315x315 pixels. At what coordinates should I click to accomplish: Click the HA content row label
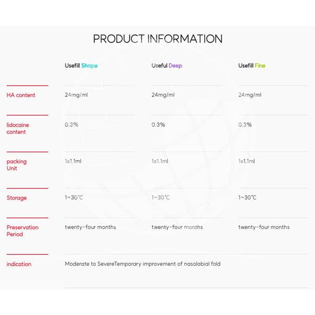(x=21, y=95)
